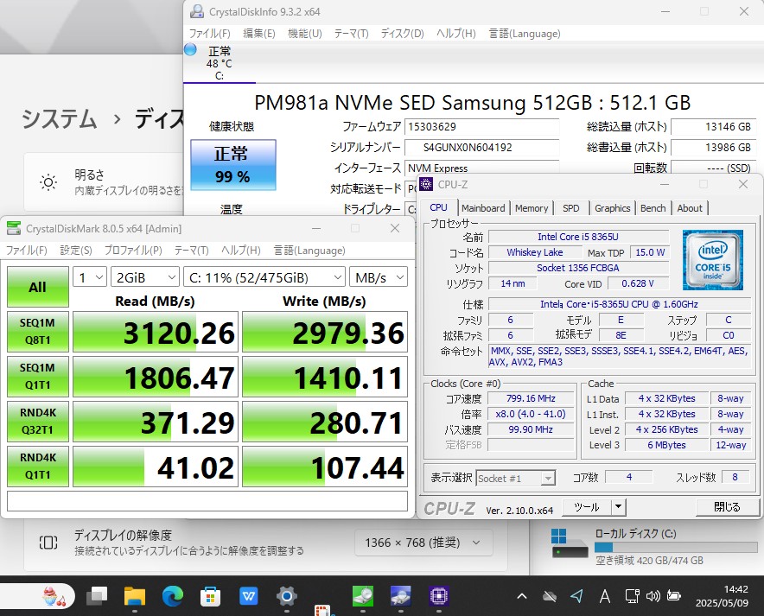764x616 pixels.
Task: Show hidden system tray icons
Action: tap(522, 596)
